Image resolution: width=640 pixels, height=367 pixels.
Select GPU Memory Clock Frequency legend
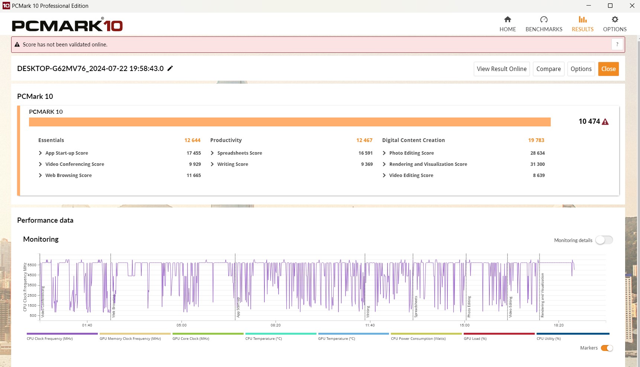pos(135,334)
